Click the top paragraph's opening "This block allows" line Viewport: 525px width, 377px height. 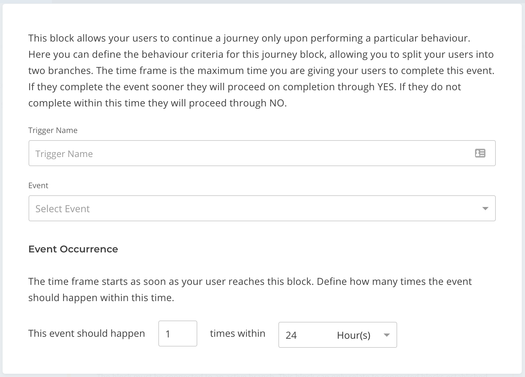[249, 38]
